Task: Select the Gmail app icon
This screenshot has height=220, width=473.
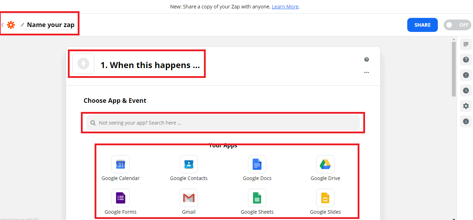Action: (189, 198)
